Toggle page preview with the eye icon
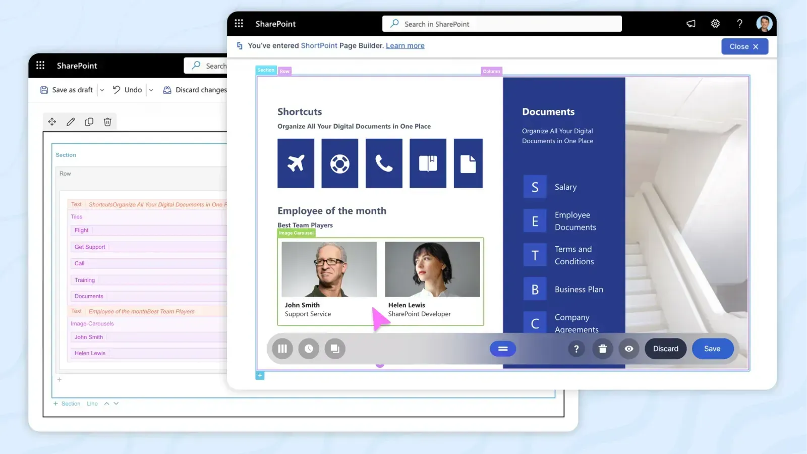807x454 pixels. pos(629,349)
